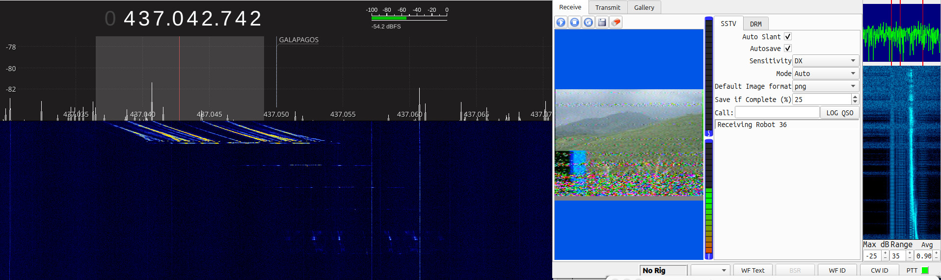
Task: Click the green PTT indicator
Action: (925, 270)
